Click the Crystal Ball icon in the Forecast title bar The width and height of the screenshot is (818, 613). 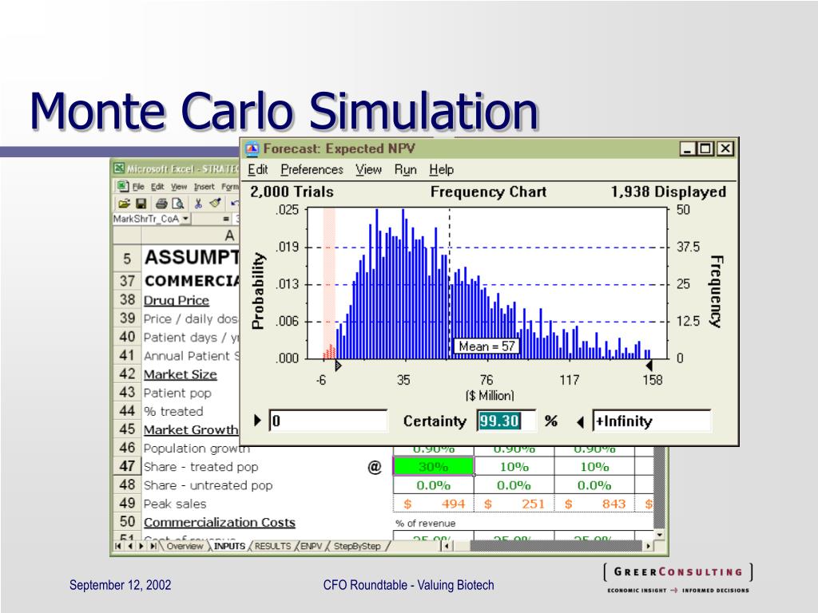click(252, 148)
